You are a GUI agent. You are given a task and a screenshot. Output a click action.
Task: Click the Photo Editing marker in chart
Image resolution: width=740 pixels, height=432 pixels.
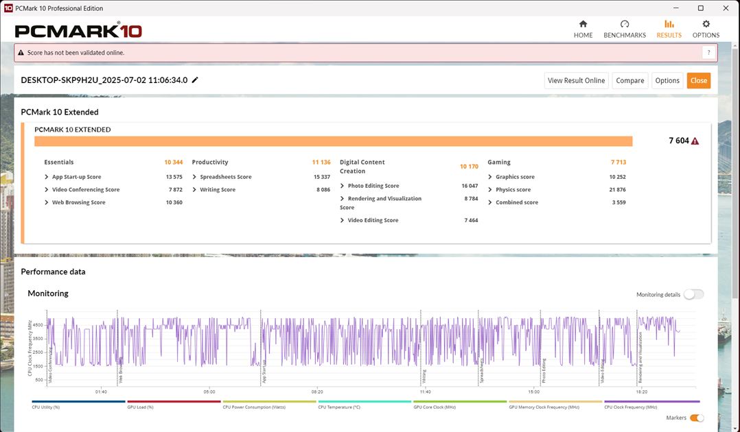coord(544,371)
